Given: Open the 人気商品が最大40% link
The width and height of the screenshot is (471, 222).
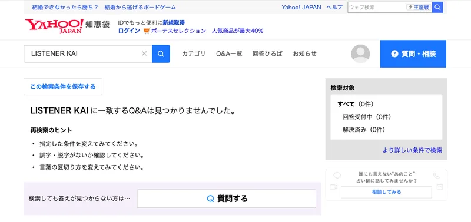Looking at the screenshot, I should pos(238,31).
